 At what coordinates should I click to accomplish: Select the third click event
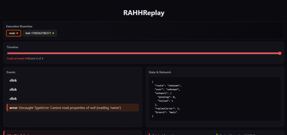click(x=73, y=99)
